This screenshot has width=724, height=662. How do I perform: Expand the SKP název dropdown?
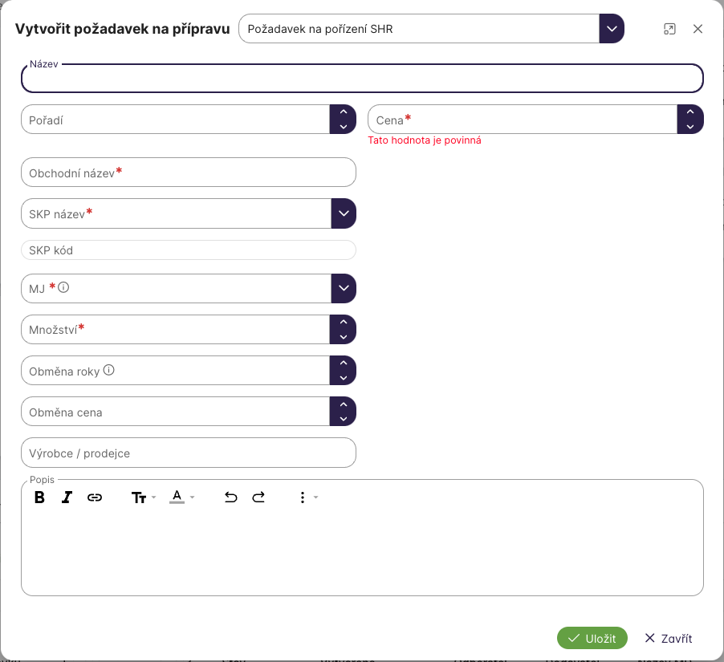[x=344, y=213]
